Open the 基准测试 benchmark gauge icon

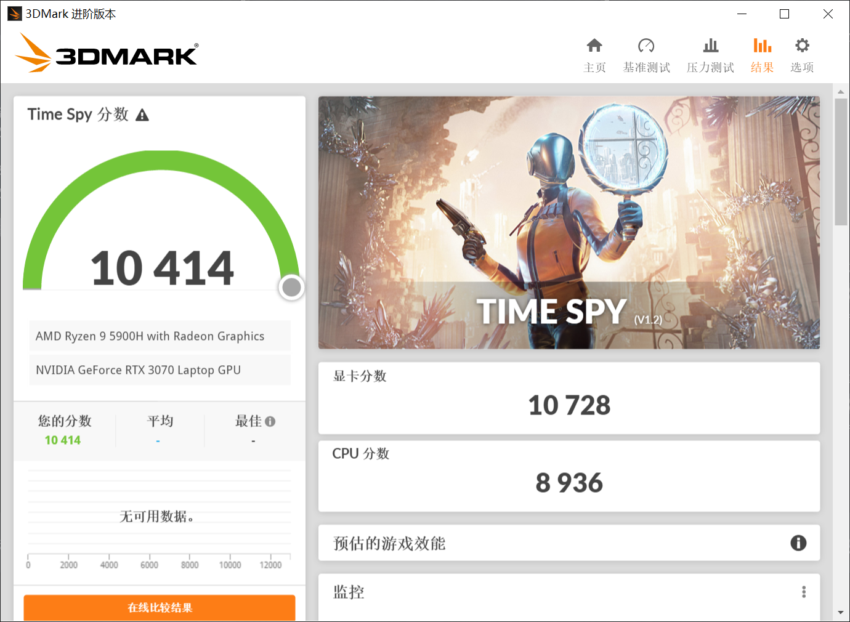(x=646, y=46)
